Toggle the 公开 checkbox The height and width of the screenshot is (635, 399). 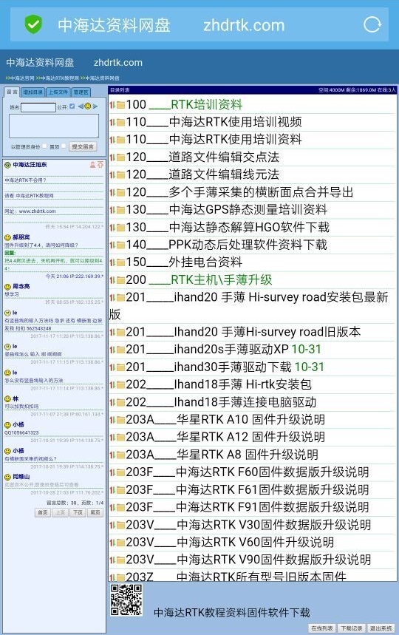pos(72,106)
